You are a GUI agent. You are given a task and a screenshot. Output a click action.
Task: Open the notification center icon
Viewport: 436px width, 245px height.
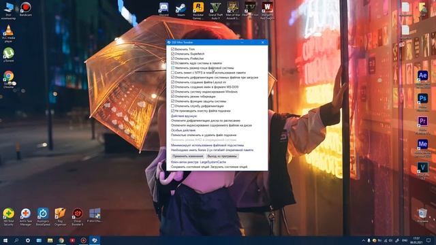(x=429, y=240)
